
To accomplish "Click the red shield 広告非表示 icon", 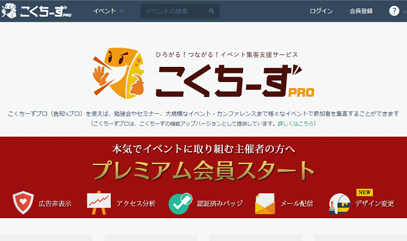I will click(23, 202).
